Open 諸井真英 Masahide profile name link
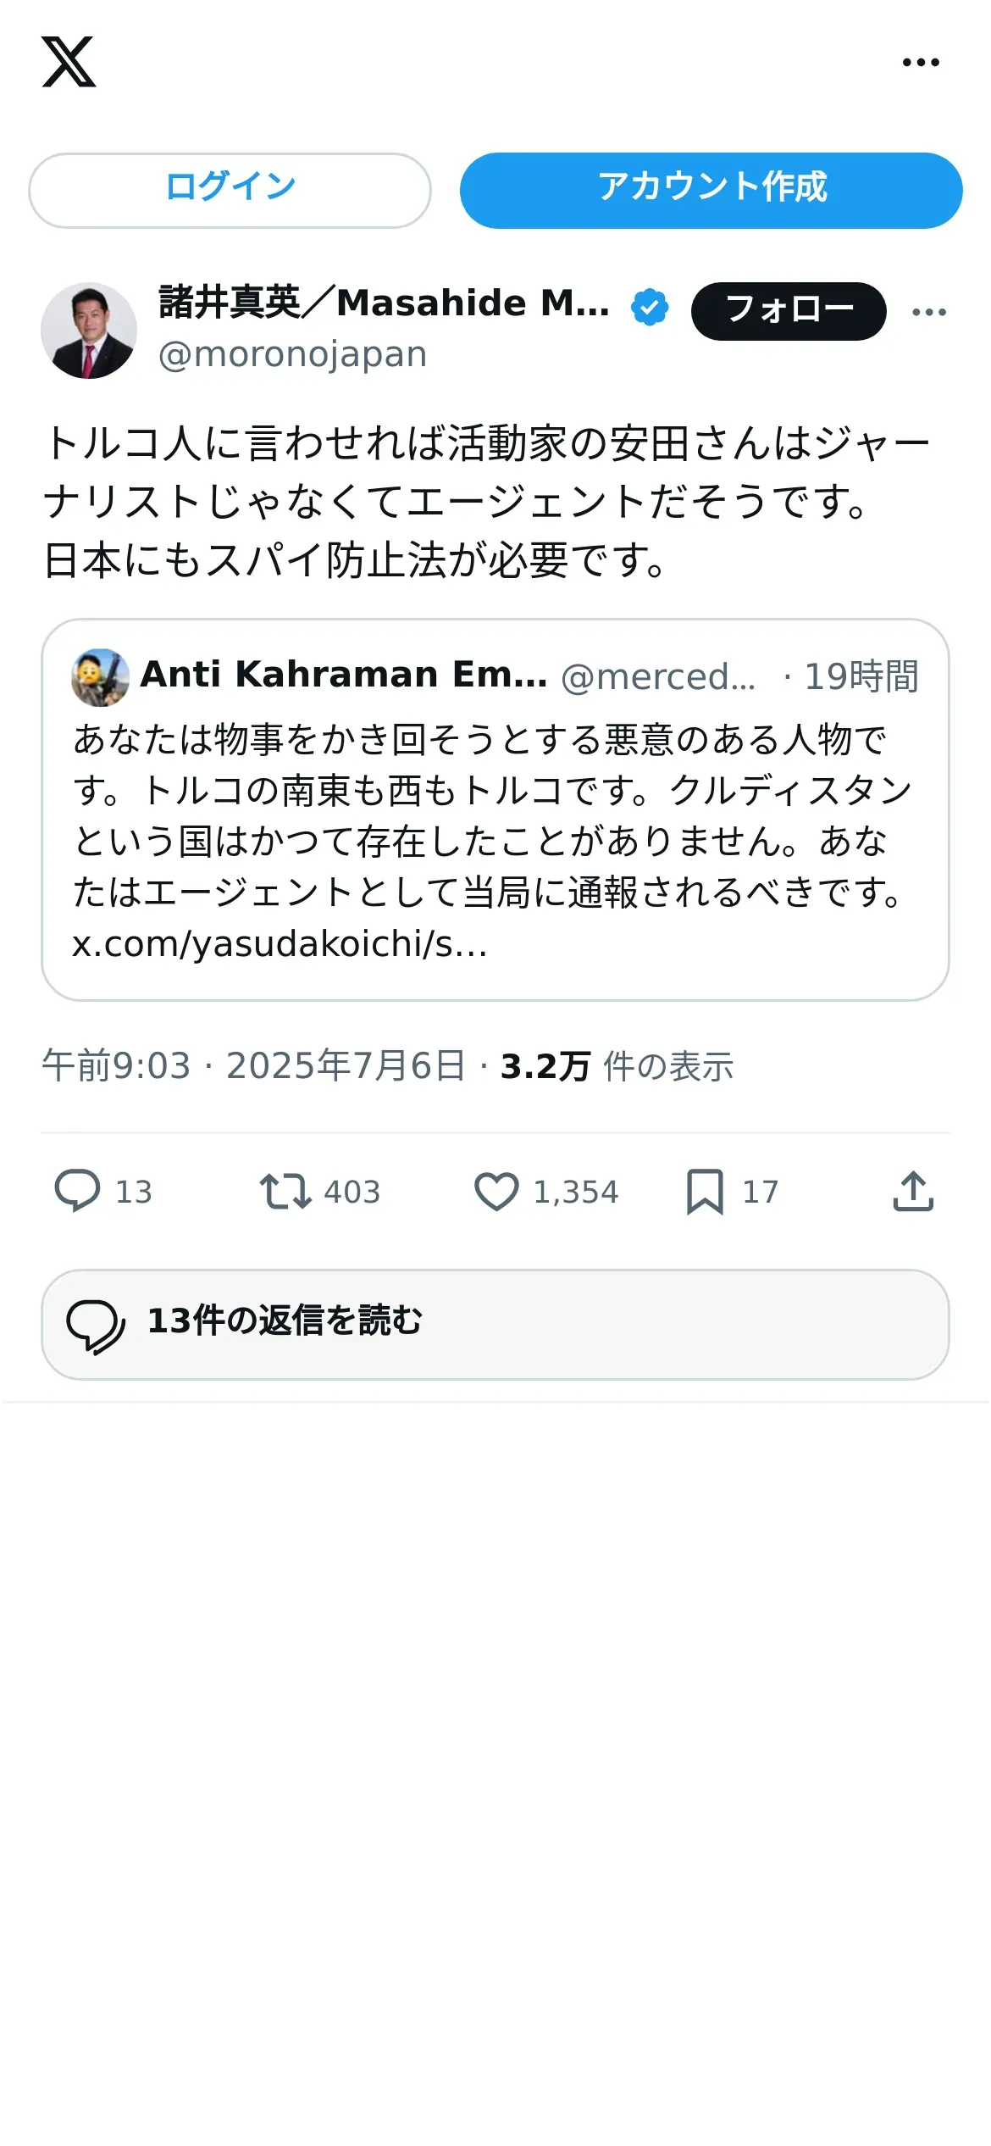Screen dimensions: 991x2146 click(x=384, y=303)
